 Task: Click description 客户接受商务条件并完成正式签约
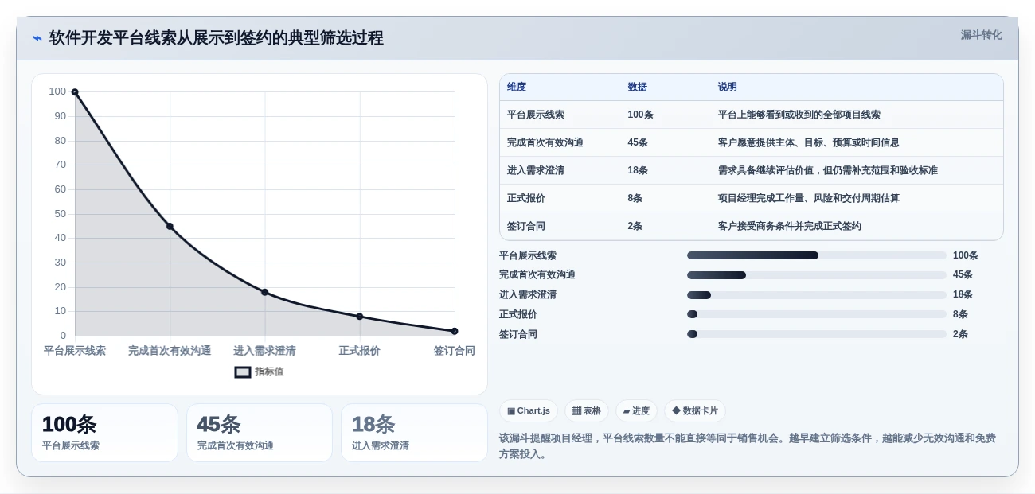[x=790, y=226]
